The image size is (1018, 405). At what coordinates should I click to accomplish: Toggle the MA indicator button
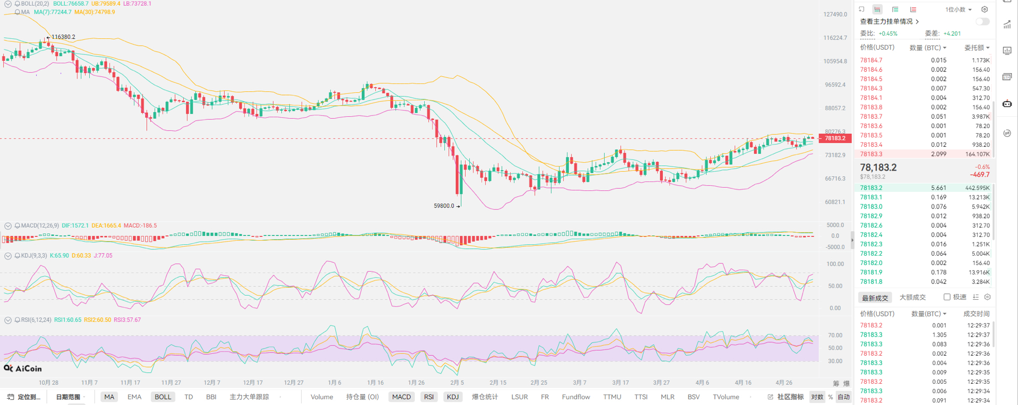point(109,397)
